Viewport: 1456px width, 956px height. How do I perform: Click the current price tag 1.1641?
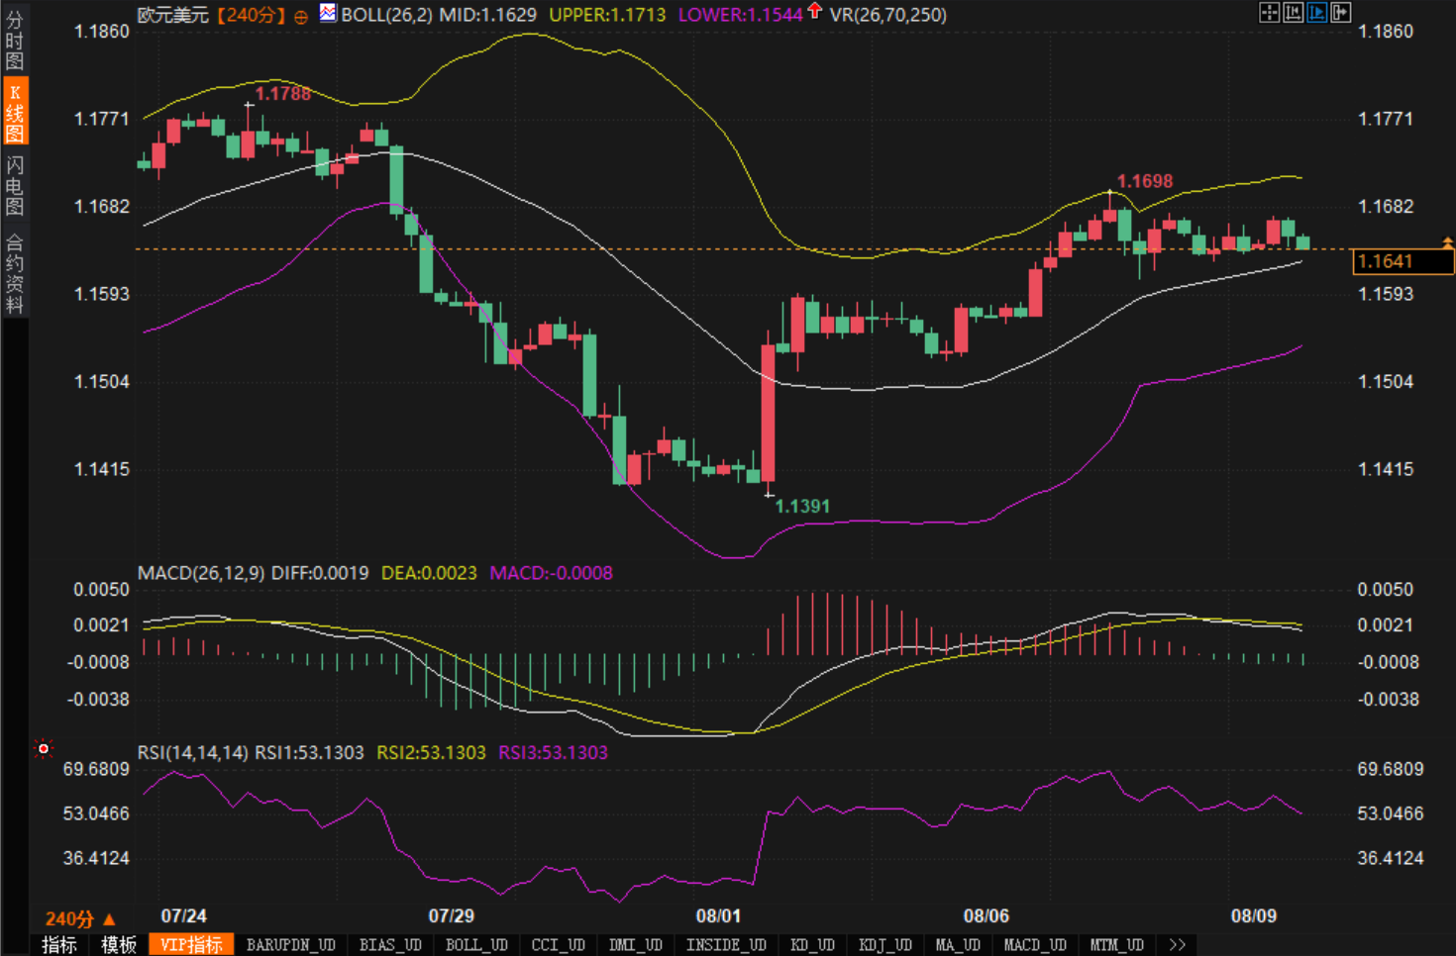point(1402,261)
